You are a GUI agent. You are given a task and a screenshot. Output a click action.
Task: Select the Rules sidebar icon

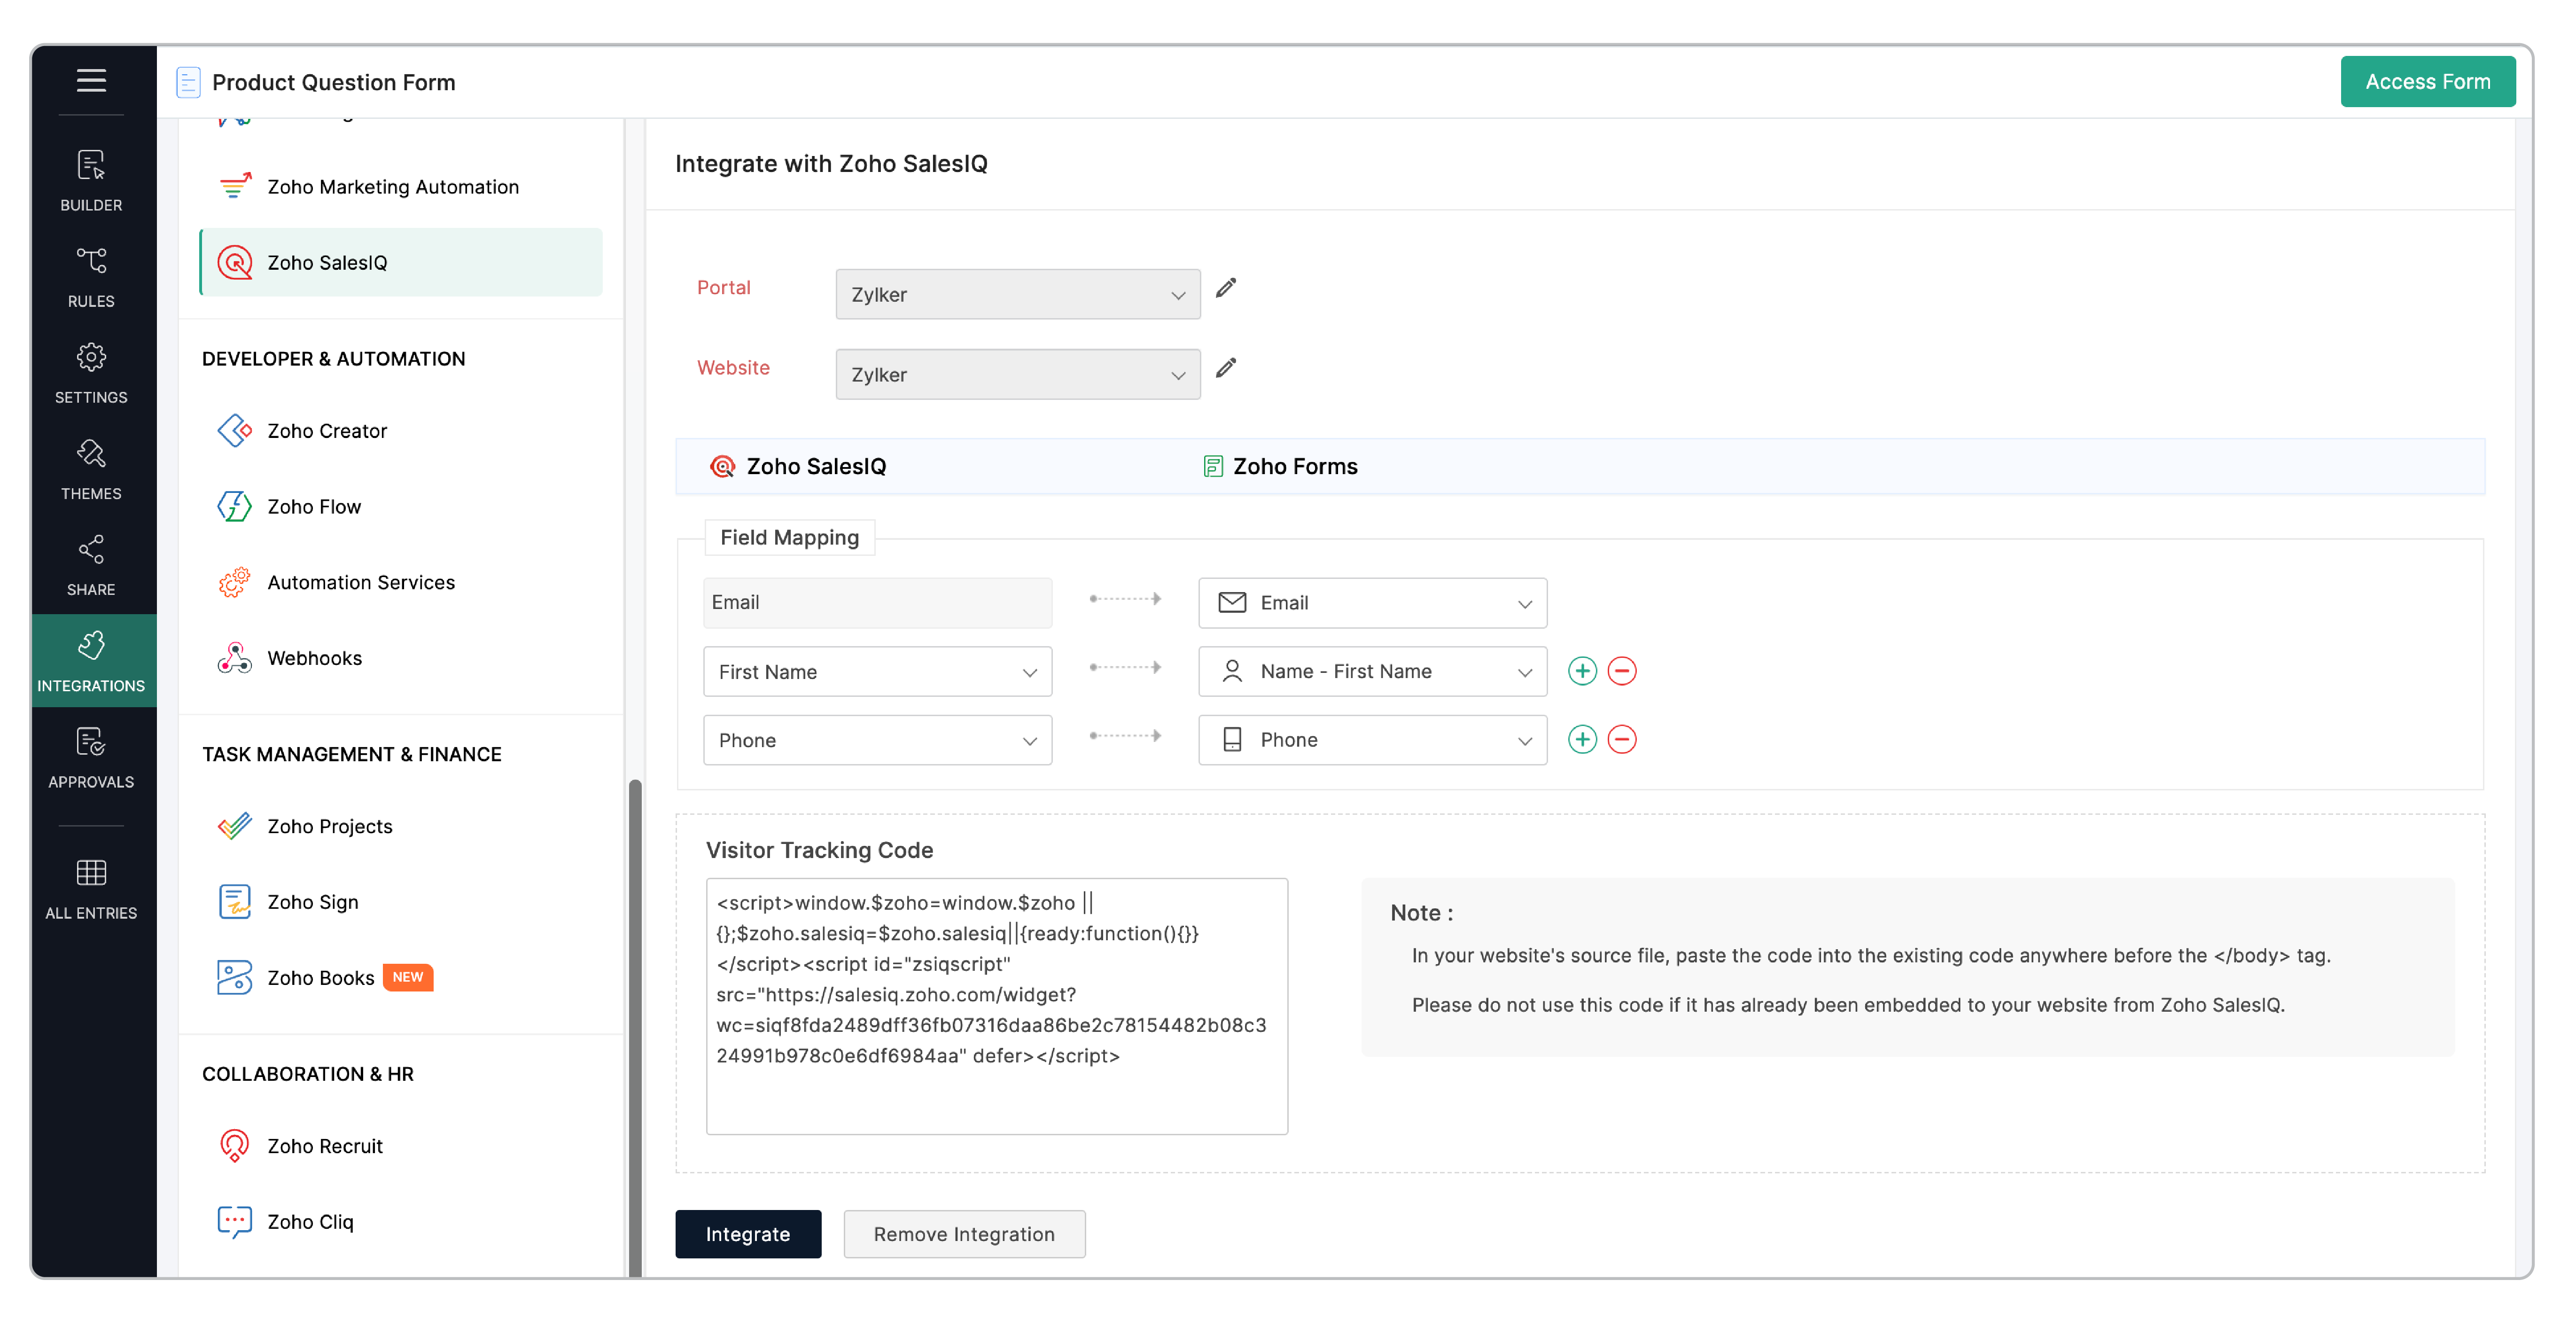[91, 277]
